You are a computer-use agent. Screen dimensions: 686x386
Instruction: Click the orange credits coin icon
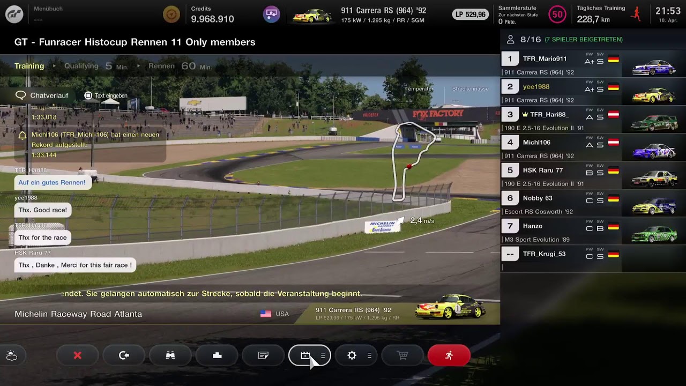point(171,14)
